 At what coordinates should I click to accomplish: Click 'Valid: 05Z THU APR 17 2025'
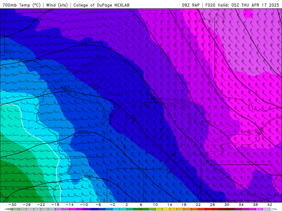point(249,5)
